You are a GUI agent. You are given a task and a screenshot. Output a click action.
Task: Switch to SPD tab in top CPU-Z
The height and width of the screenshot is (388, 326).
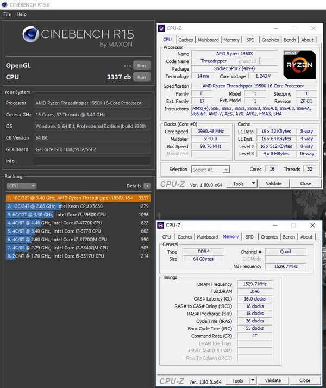[250, 40]
